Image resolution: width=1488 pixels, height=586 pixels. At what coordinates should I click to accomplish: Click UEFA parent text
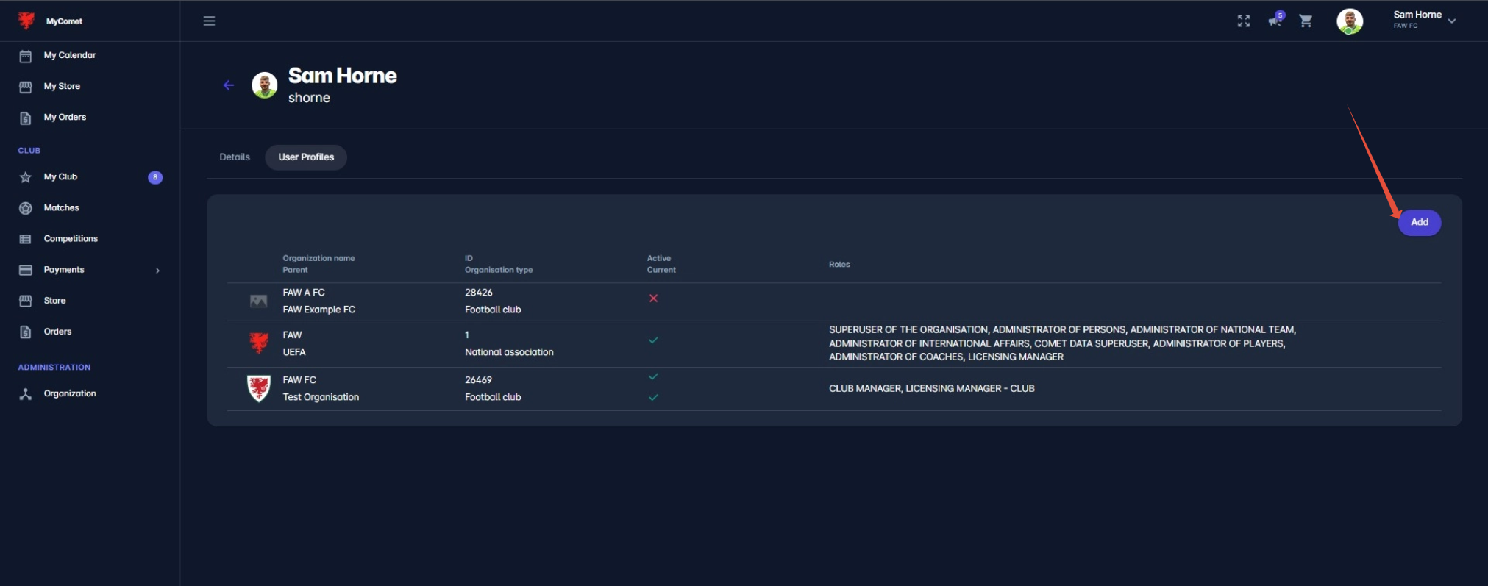294,352
